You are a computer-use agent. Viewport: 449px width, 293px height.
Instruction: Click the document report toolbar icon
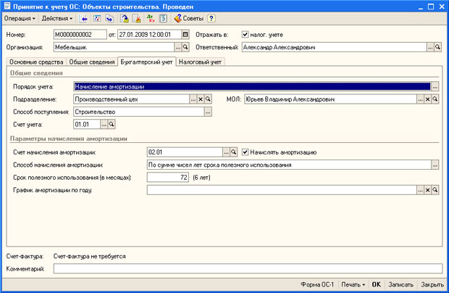pos(163,19)
